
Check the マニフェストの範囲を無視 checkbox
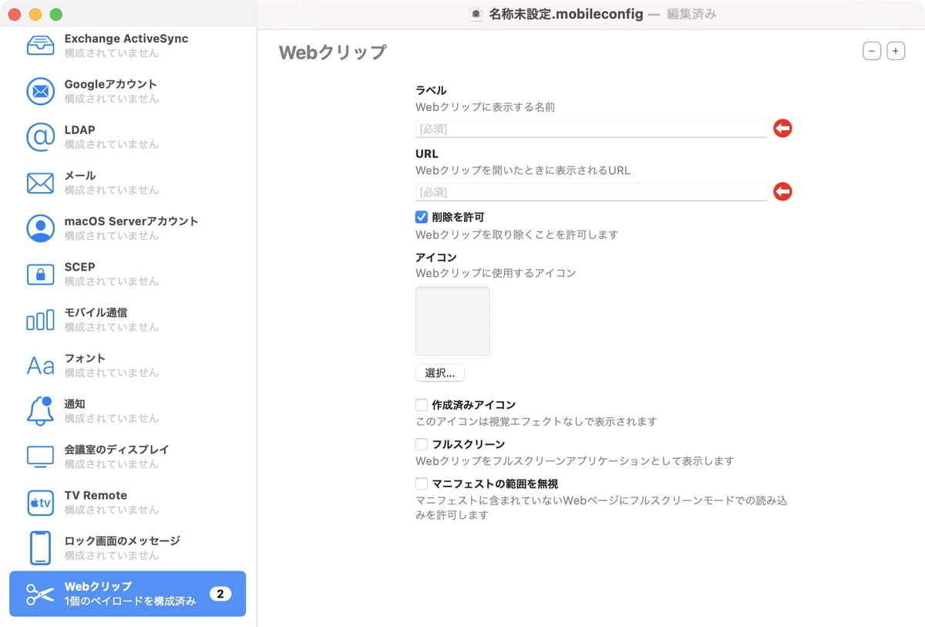422,484
